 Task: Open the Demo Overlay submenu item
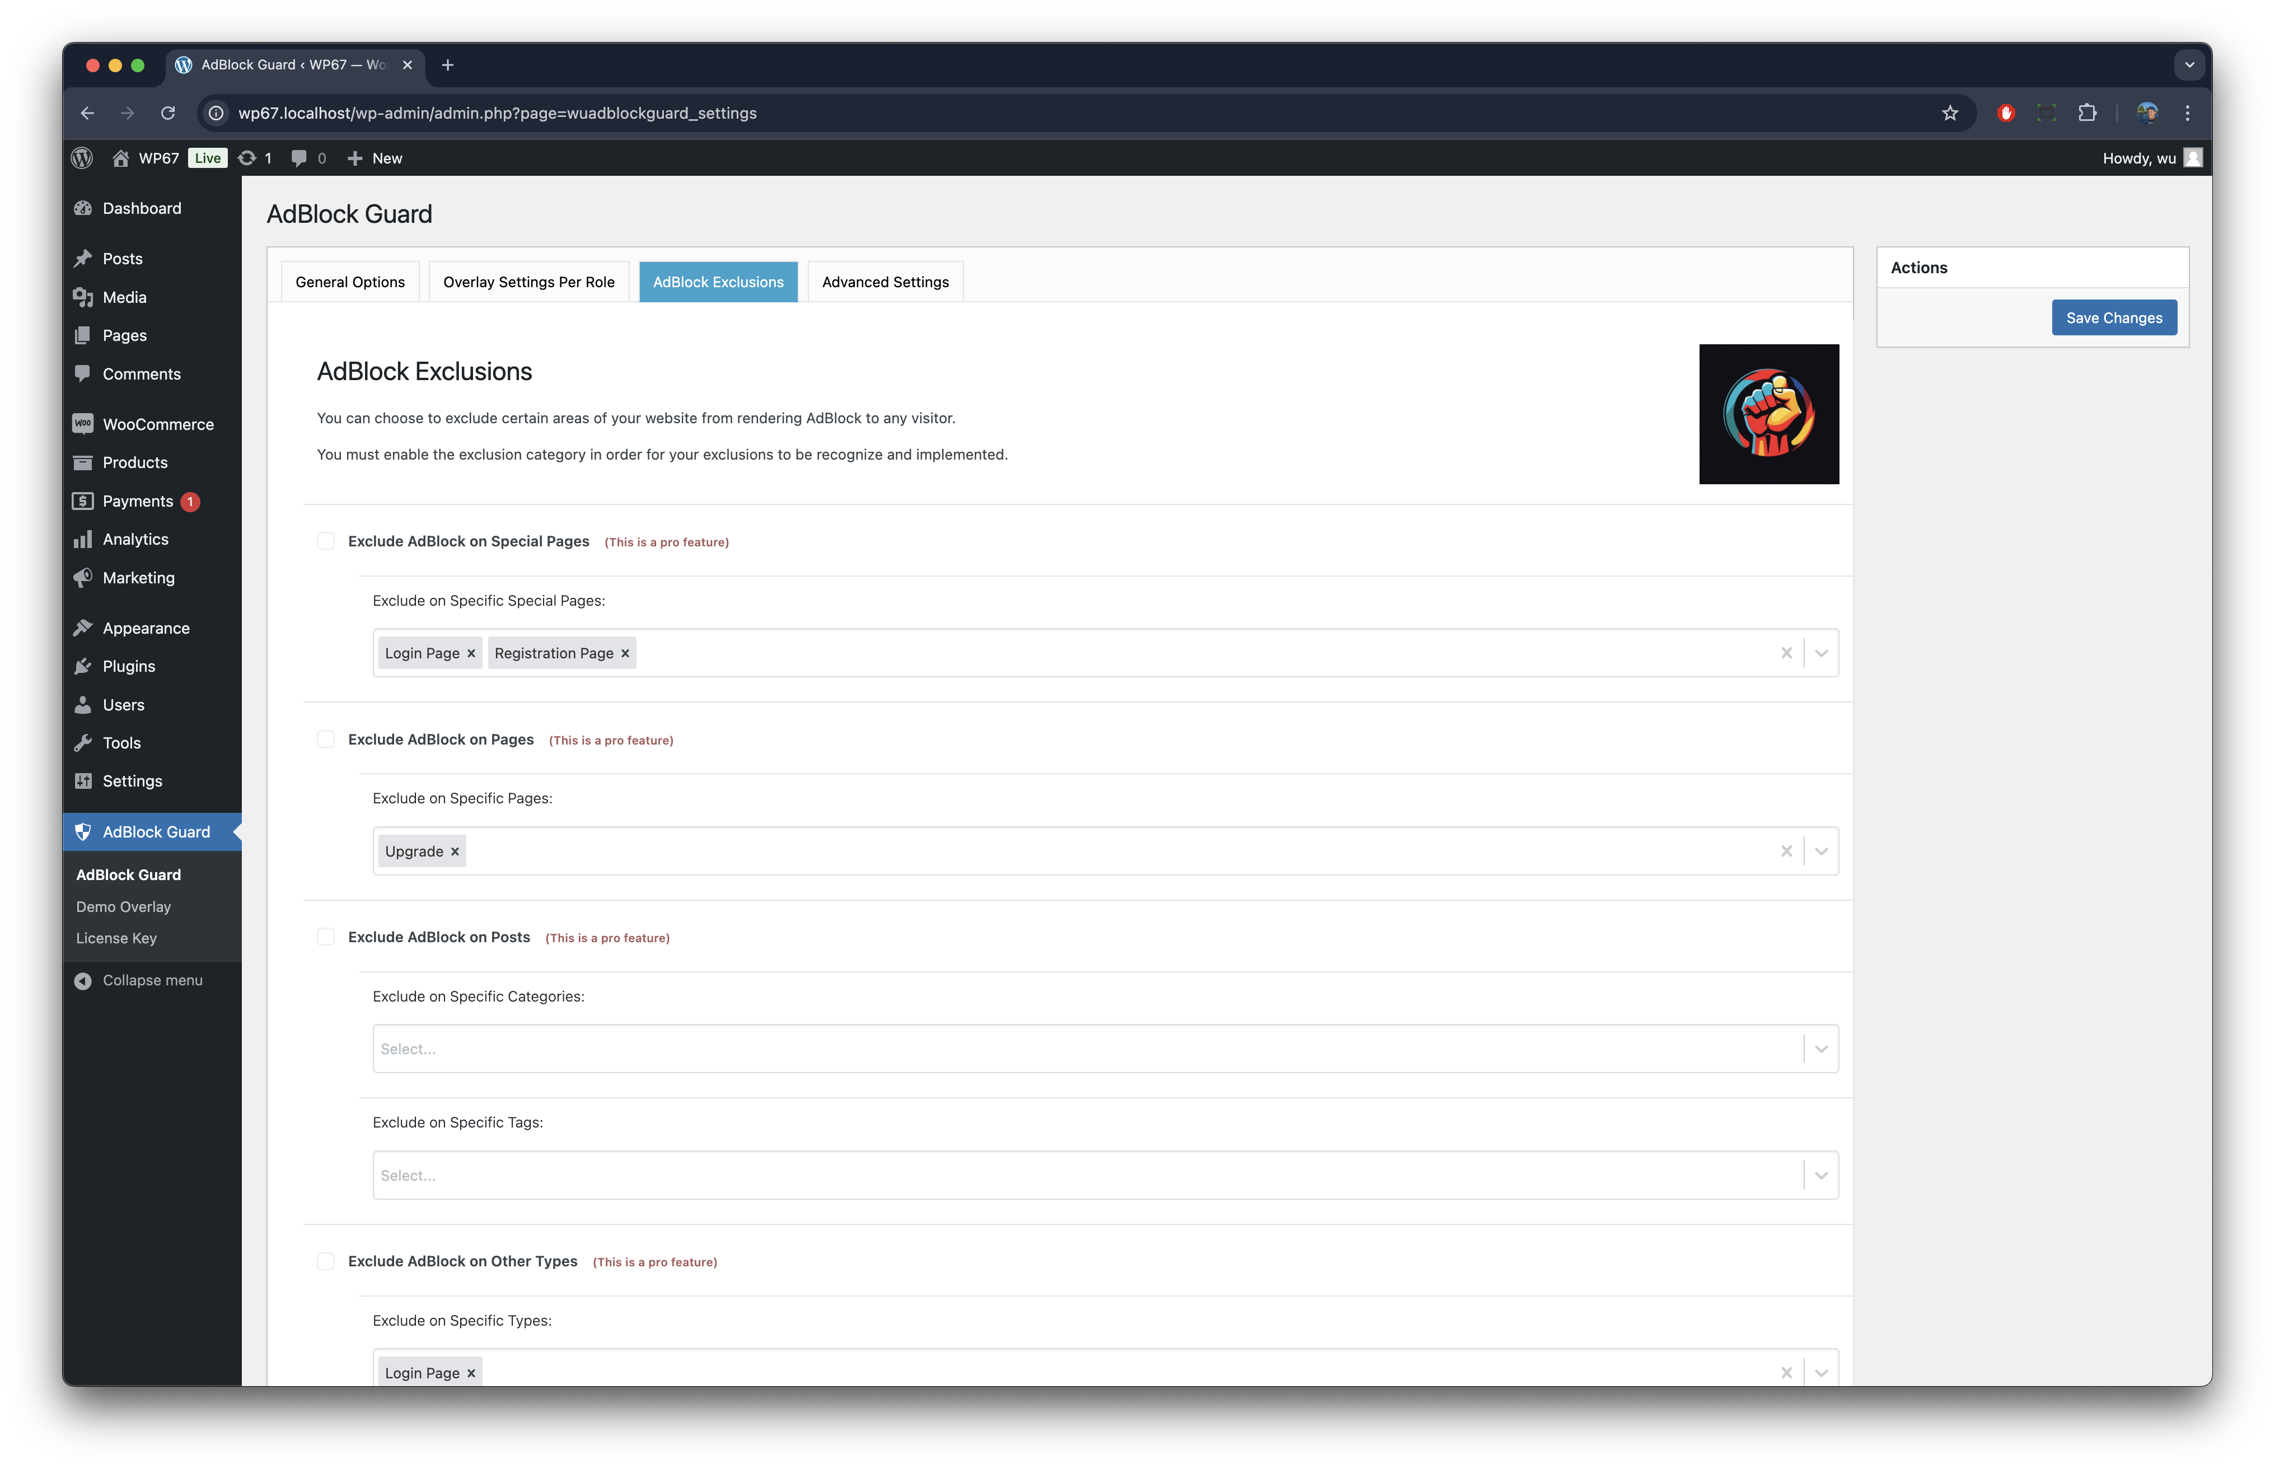[x=123, y=907]
